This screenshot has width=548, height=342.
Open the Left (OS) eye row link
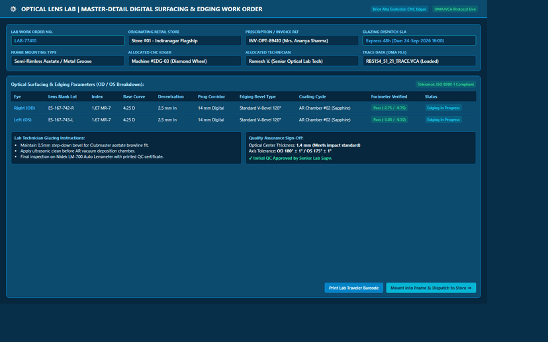tap(23, 120)
